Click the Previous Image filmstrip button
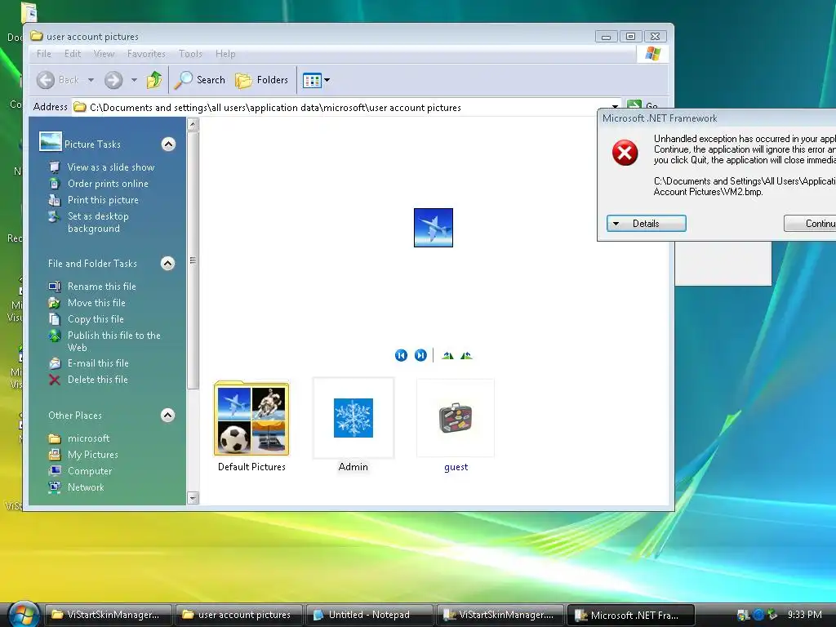The image size is (836, 627). (x=402, y=355)
